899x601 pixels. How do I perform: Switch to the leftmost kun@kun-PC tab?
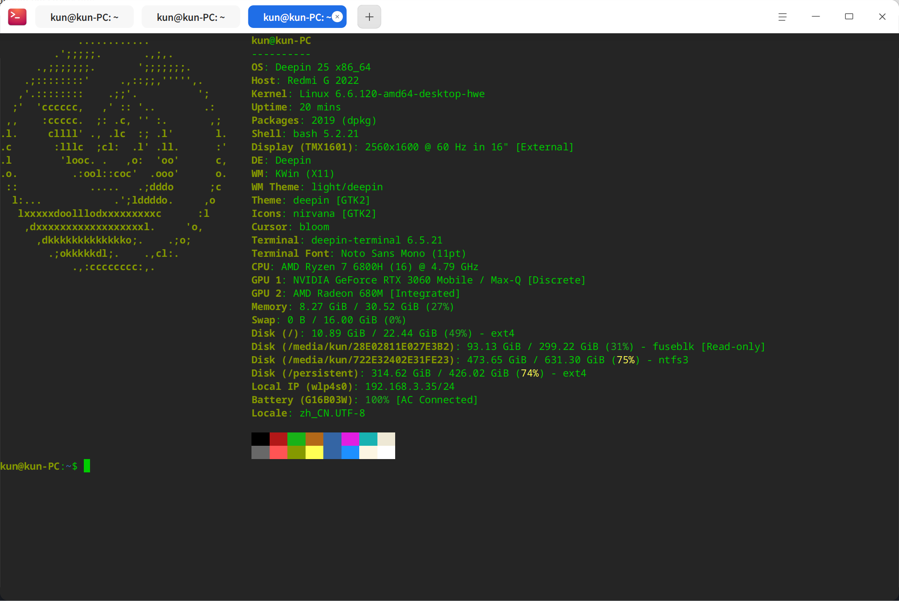point(84,17)
